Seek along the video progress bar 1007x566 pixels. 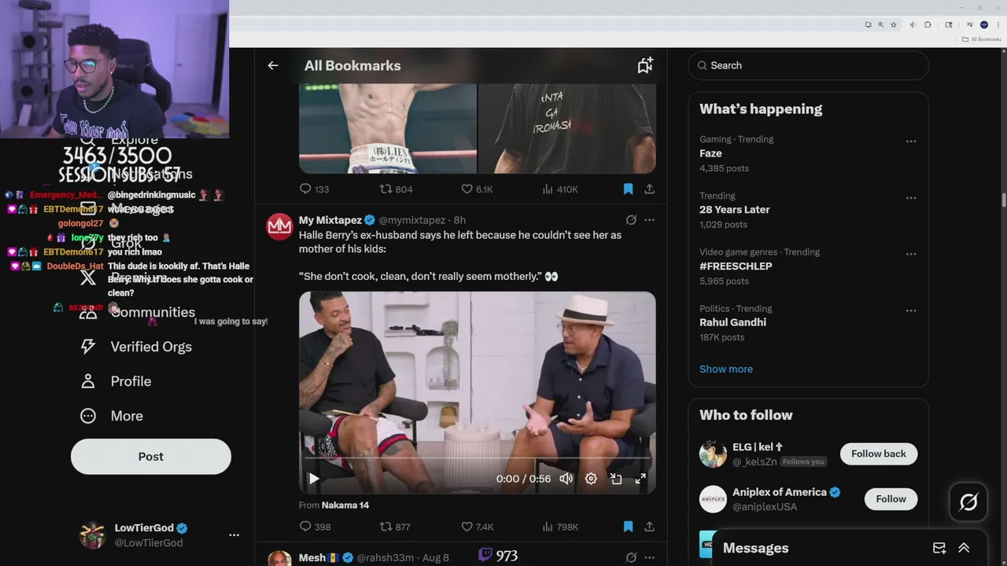(477, 458)
